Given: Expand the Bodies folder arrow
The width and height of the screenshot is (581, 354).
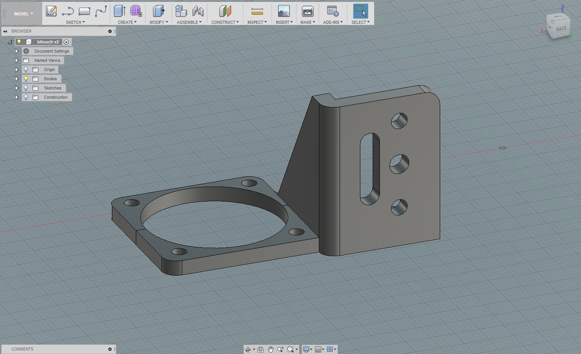Looking at the screenshot, I should coord(17,79).
